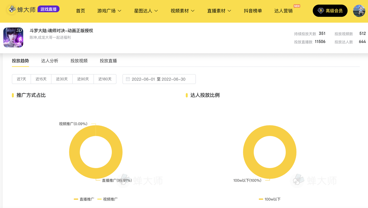Switch to the 投放趋势 tab

click(x=20, y=61)
